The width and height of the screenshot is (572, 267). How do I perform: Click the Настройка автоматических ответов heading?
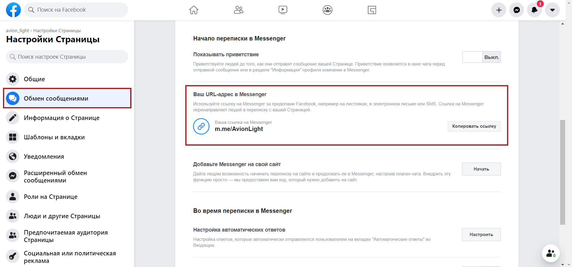tap(239, 230)
